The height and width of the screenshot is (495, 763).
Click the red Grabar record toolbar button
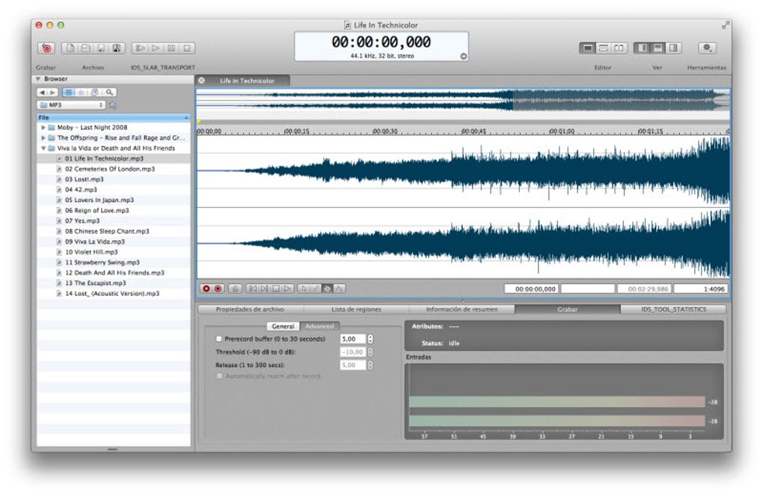pyautogui.click(x=46, y=49)
